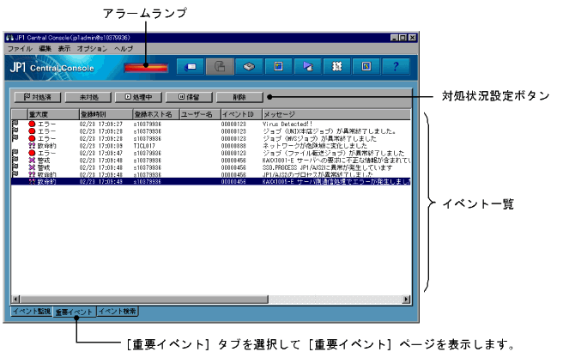Click the horizontal scrollbar left arrow

click(16, 299)
